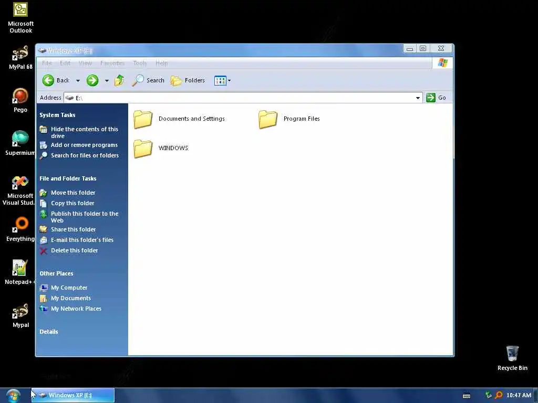Select the Notepad++ desktop icon
The height and width of the screenshot is (403, 538).
(x=20, y=272)
